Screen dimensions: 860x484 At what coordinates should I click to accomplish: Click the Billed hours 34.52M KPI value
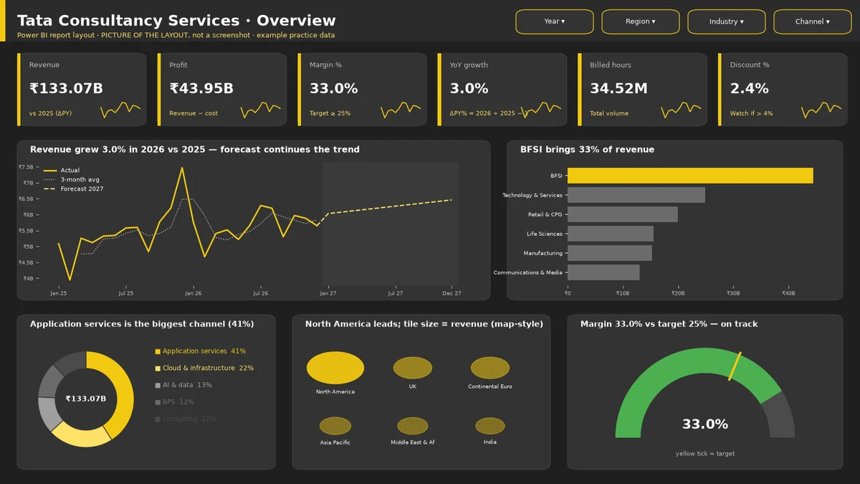click(618, 89)
